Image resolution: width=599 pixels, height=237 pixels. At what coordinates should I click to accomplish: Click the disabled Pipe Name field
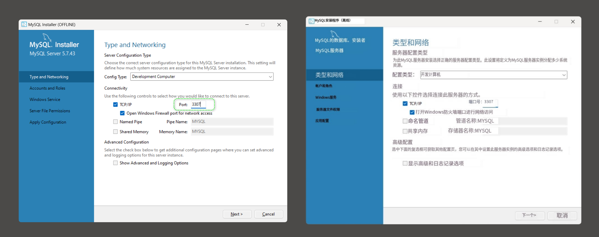click(232, 122)
